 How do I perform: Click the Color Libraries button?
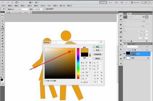[98, 59]
